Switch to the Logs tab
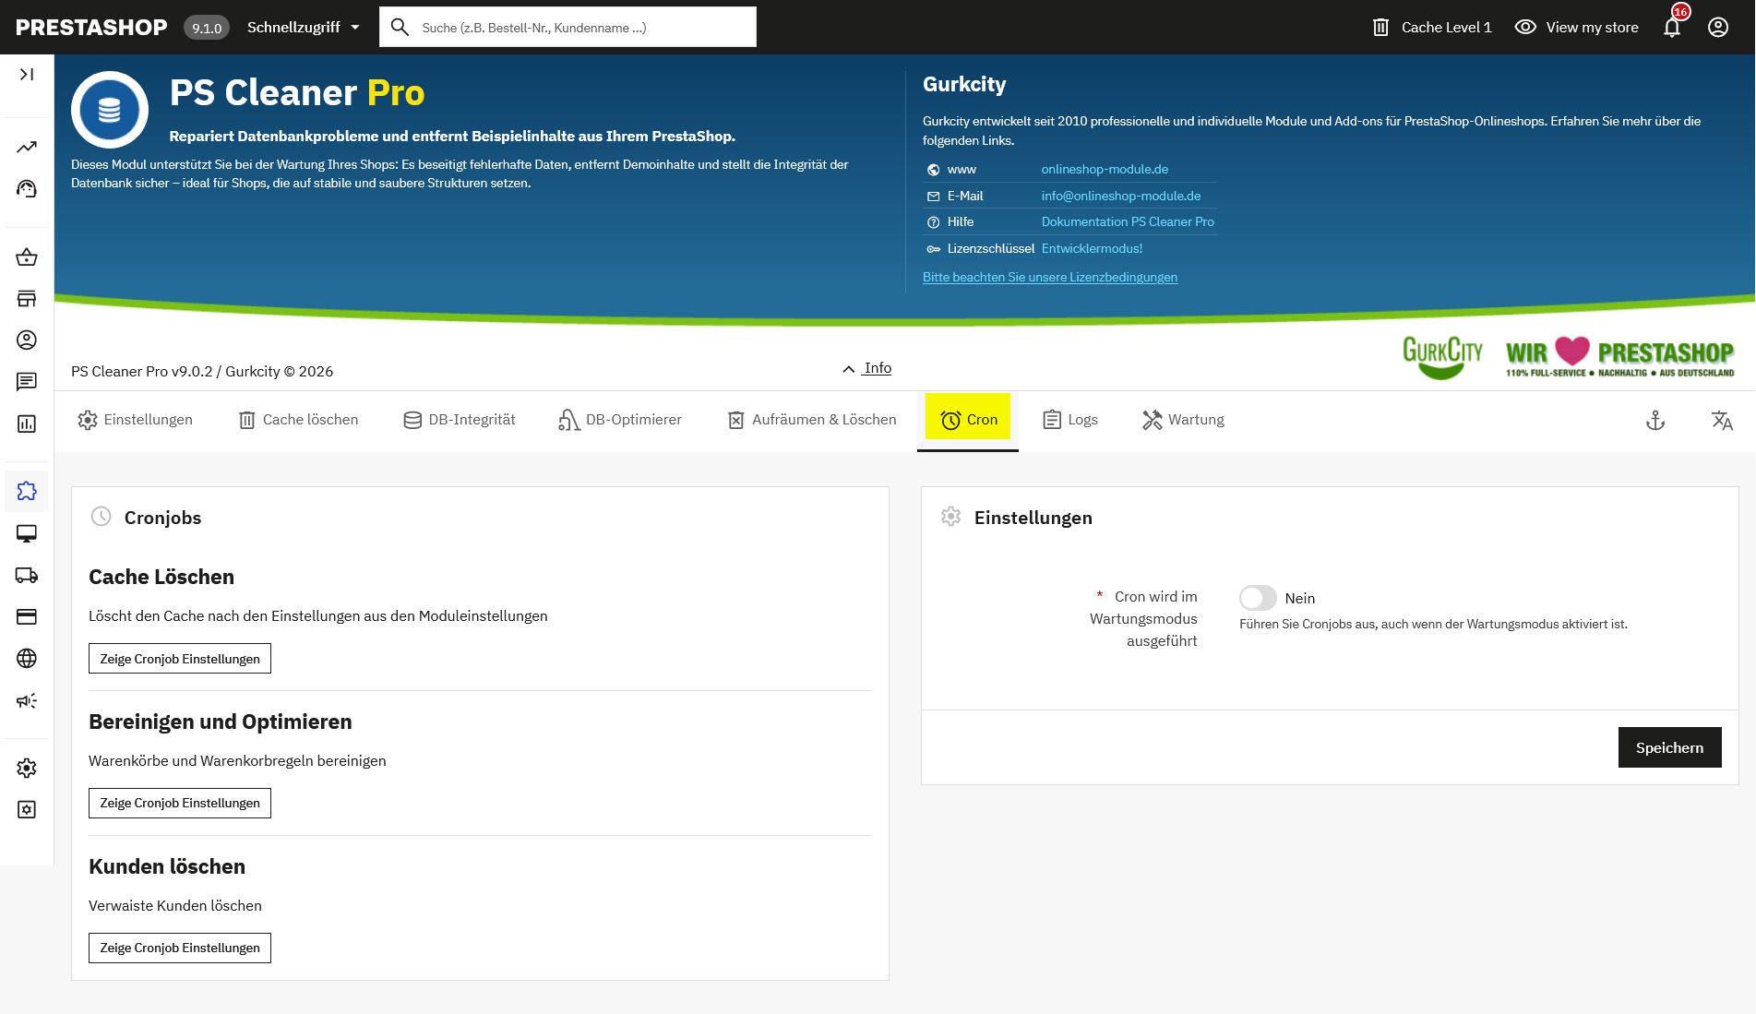Viewport: 1756px width, 1014px height. pos(1070,420)
